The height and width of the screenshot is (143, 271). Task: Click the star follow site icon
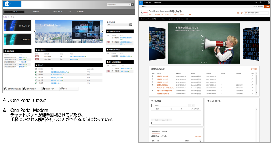238,13
